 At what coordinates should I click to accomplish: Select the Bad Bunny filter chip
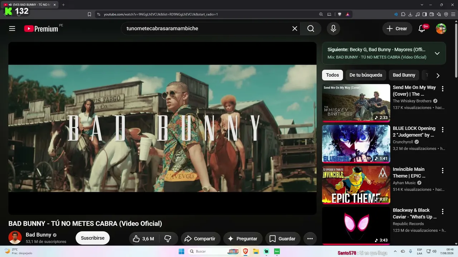[404, 75]
